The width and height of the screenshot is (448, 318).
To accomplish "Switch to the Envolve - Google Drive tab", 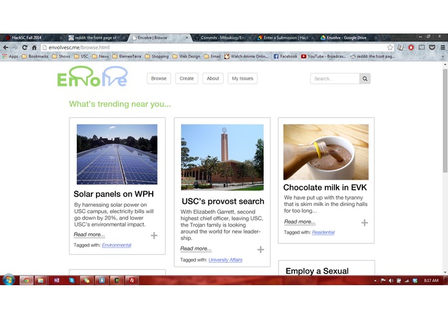I will pos(349,37).
